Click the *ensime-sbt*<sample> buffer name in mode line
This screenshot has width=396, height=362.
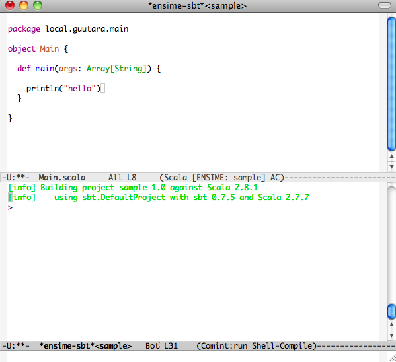point(85,346)
